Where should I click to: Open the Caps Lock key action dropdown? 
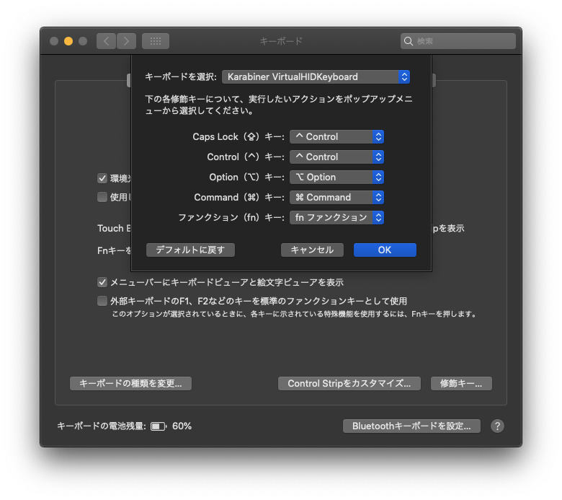336,137
